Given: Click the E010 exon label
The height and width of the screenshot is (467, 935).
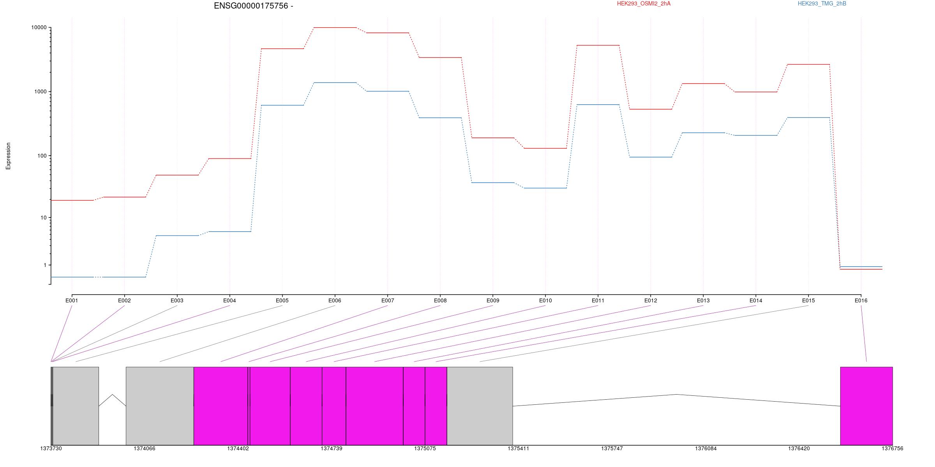Looking at the screenshot, I should [545, 300].
